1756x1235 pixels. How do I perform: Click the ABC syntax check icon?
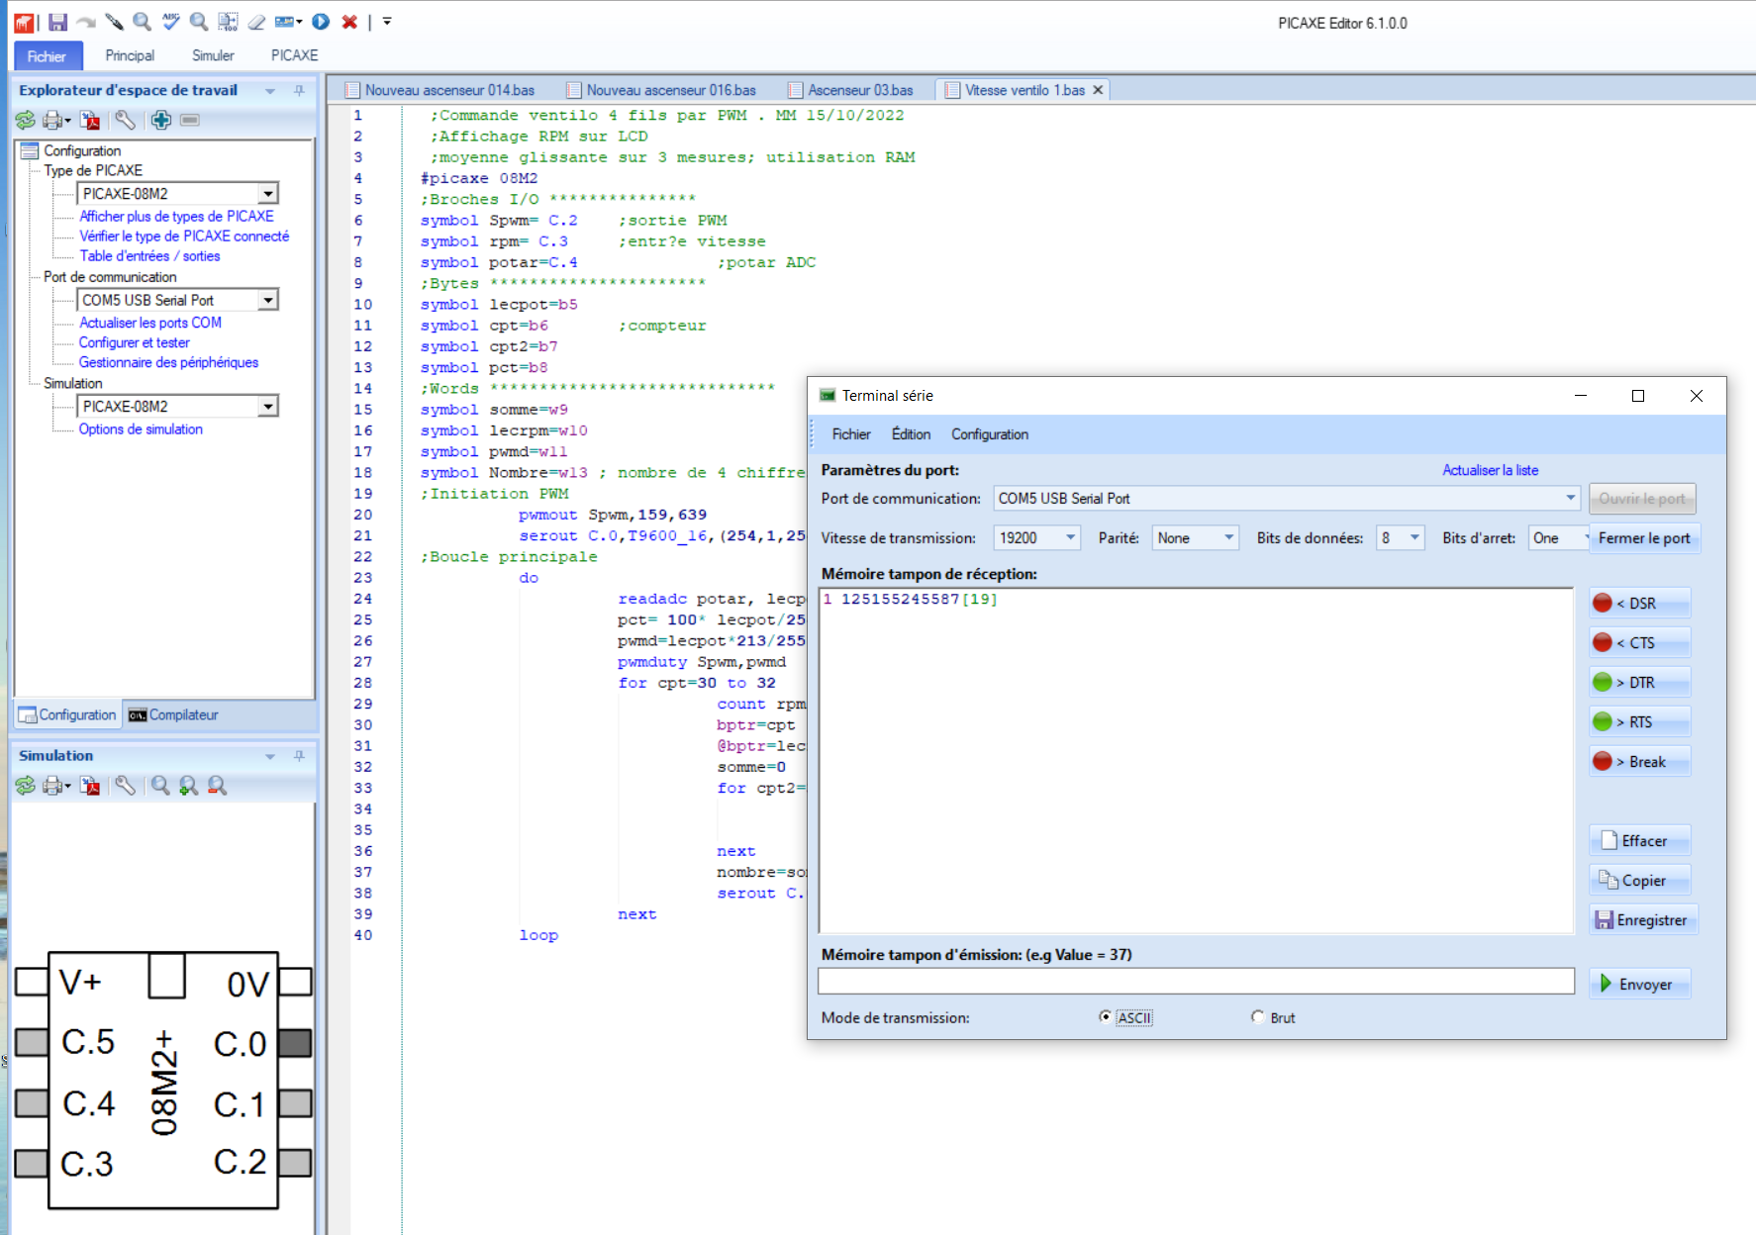click(x=171, y=22)
